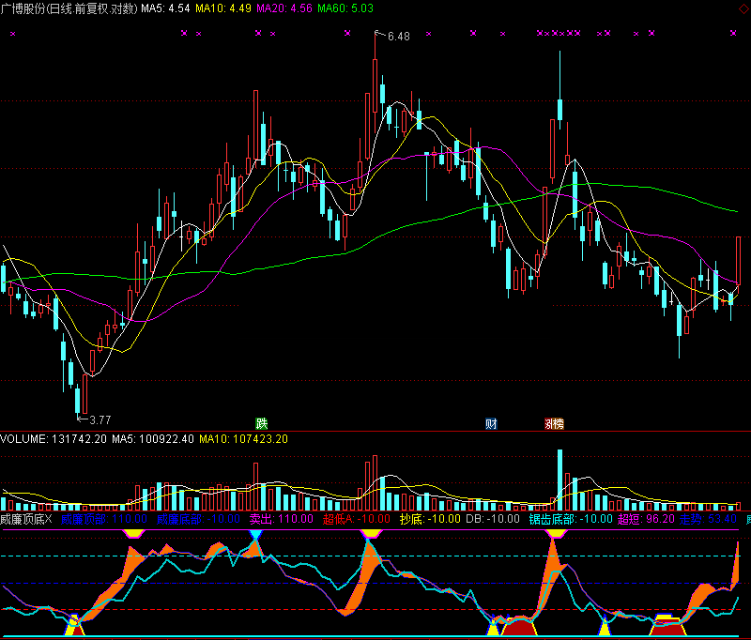Select the MA20: 4.56 indicator label
The width and height of the screenshot is (751, 640).
[284, 8]
